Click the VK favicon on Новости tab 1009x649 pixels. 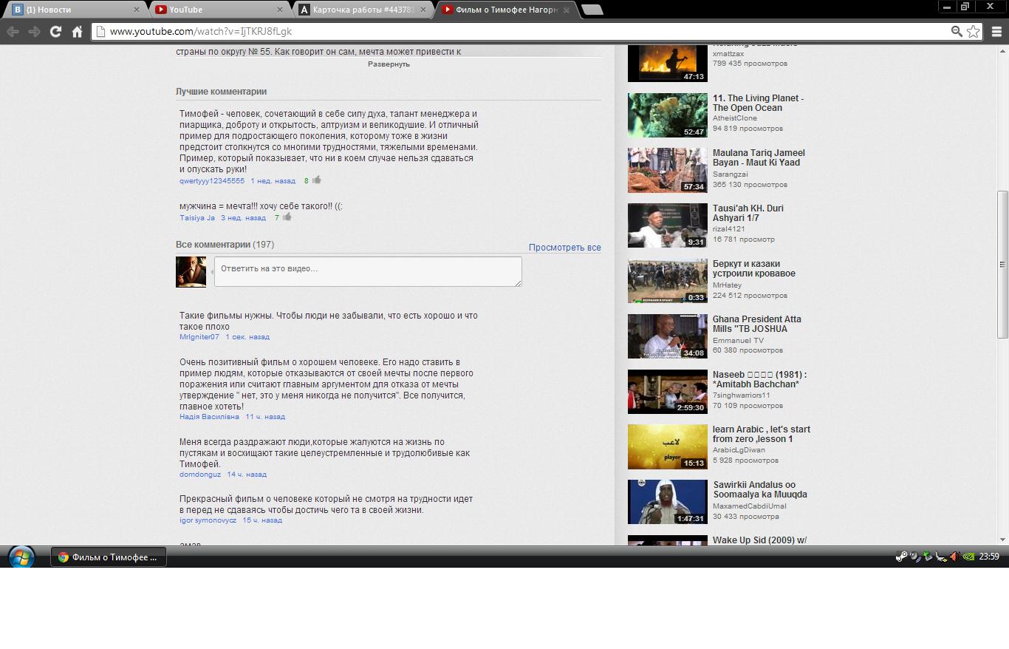[18, 10]
